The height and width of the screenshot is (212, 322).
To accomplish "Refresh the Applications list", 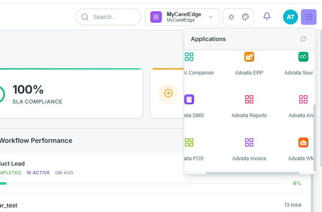I will [x=303, y=39].
